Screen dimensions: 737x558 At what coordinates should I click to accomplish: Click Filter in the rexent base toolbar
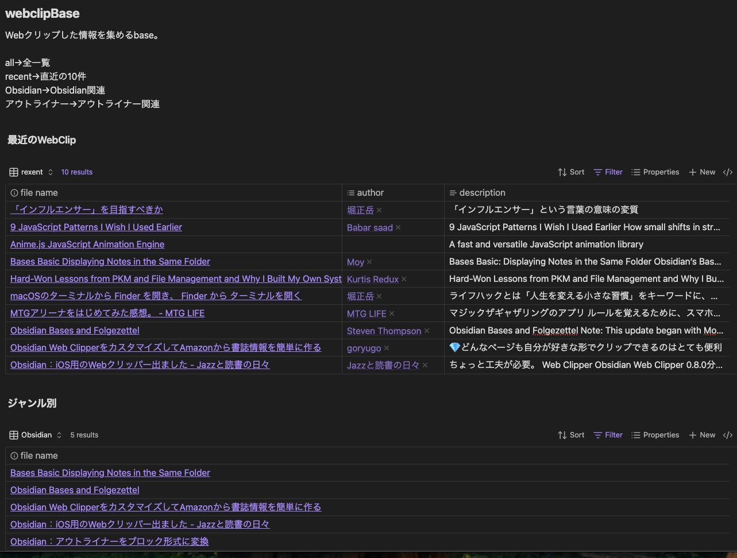pyautogui.click(x=608, y=172)
